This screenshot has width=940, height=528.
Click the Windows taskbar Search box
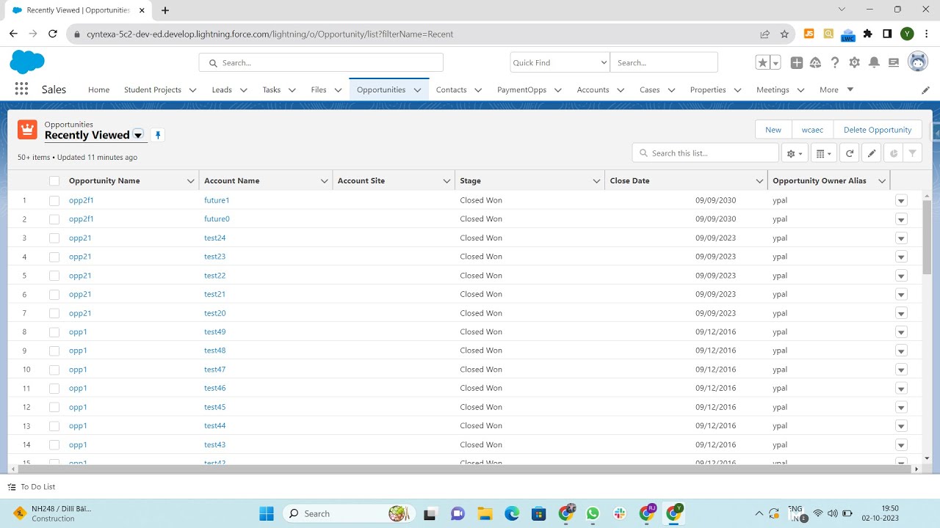[349, 513]
